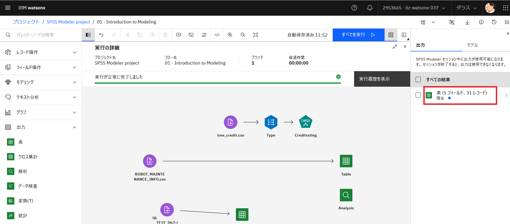
Task: Expand the dropdown chevron beside the toolbar panel icon
Action: (x=433, y=22)
